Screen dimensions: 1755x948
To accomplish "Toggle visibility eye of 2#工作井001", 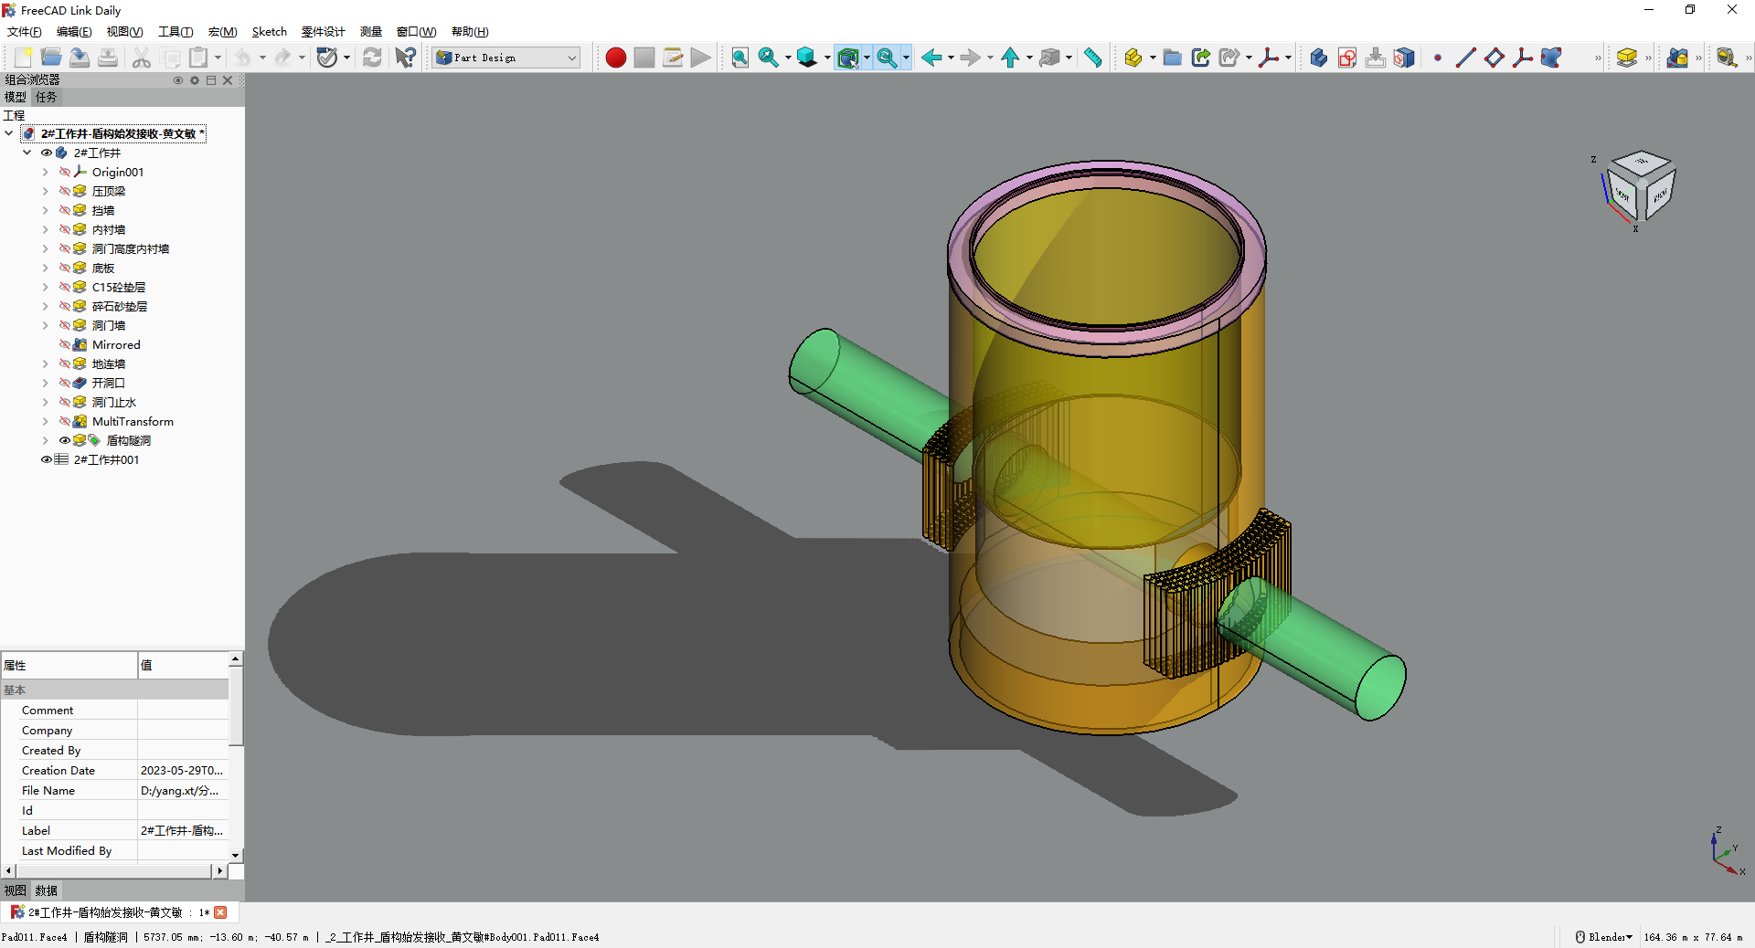I will pos(47,459).
